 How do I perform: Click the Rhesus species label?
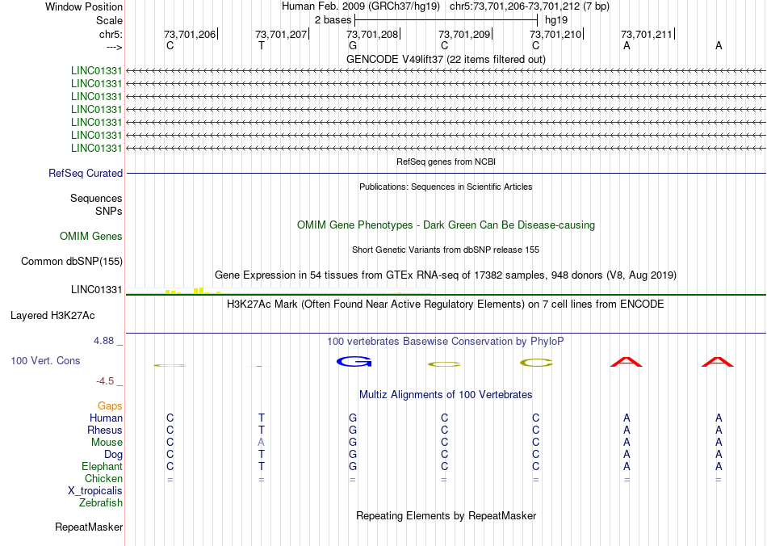(x=105, y=430)
